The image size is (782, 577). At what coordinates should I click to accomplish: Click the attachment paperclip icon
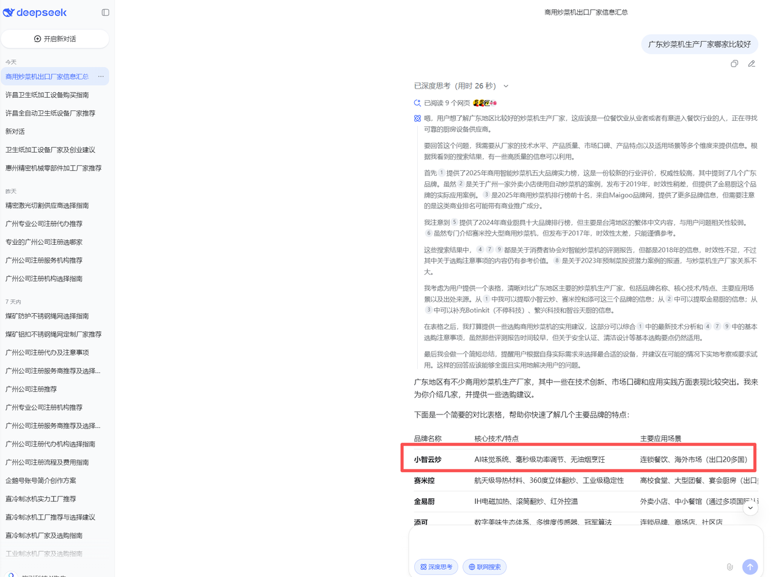click(729, 567)
